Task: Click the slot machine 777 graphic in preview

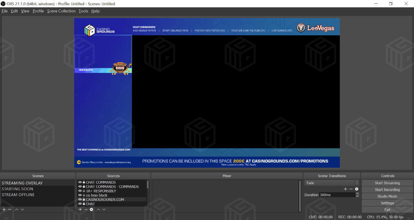Action: [x=120, y=69]
